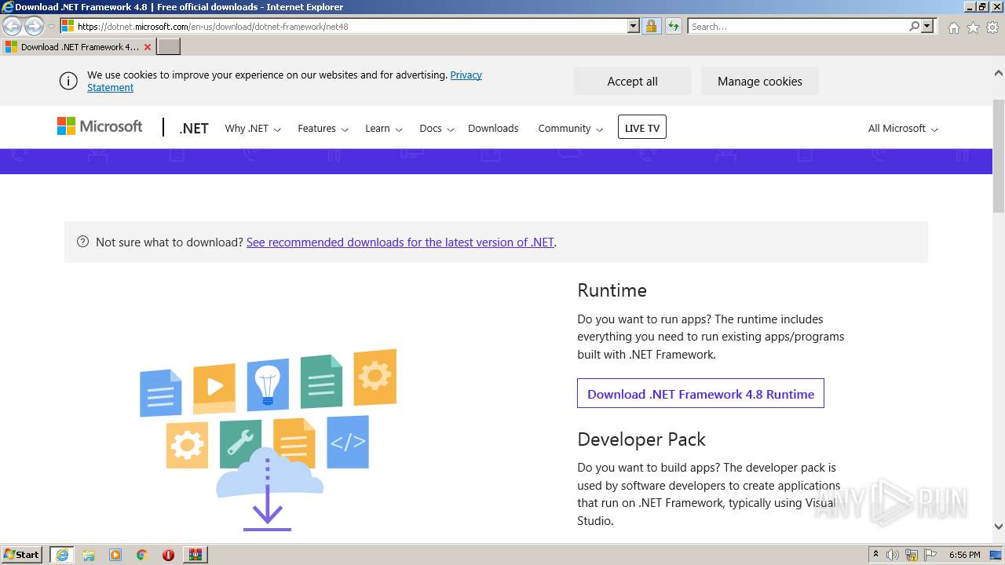Click the address bar URL field
This screenshot has width=1005, height=565.
point(349,27)
